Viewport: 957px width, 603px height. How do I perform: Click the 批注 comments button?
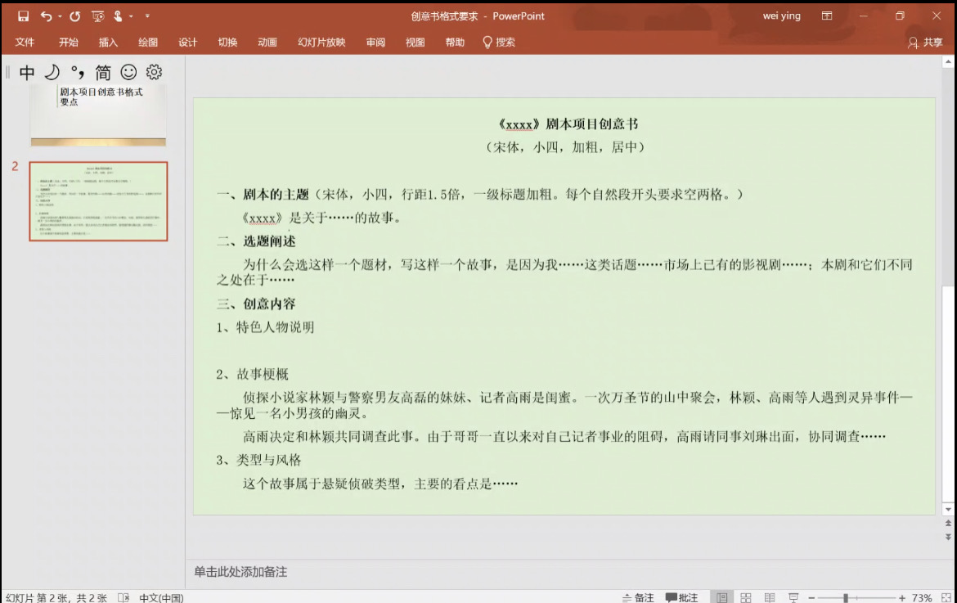click(682, 598)
